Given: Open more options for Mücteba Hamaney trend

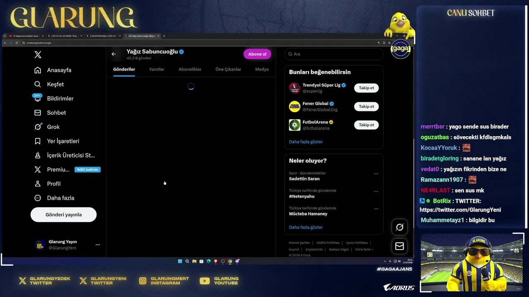Looking at the screenshot, I should 376,209.
